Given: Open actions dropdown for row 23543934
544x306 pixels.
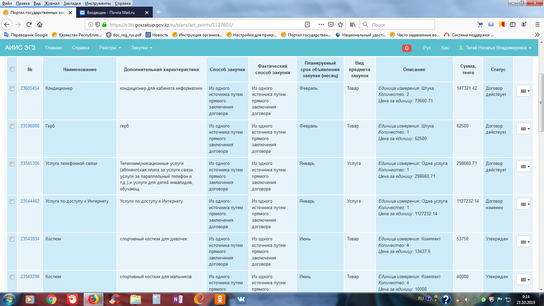Looking at the screenshot, I should pyautogui.click(x=523, y=242).
